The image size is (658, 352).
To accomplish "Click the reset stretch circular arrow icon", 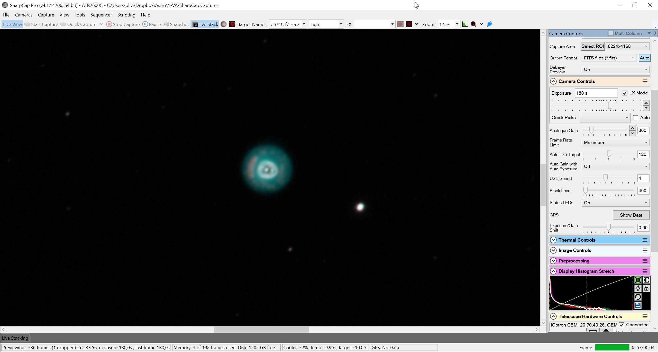I will pos(638,297).
